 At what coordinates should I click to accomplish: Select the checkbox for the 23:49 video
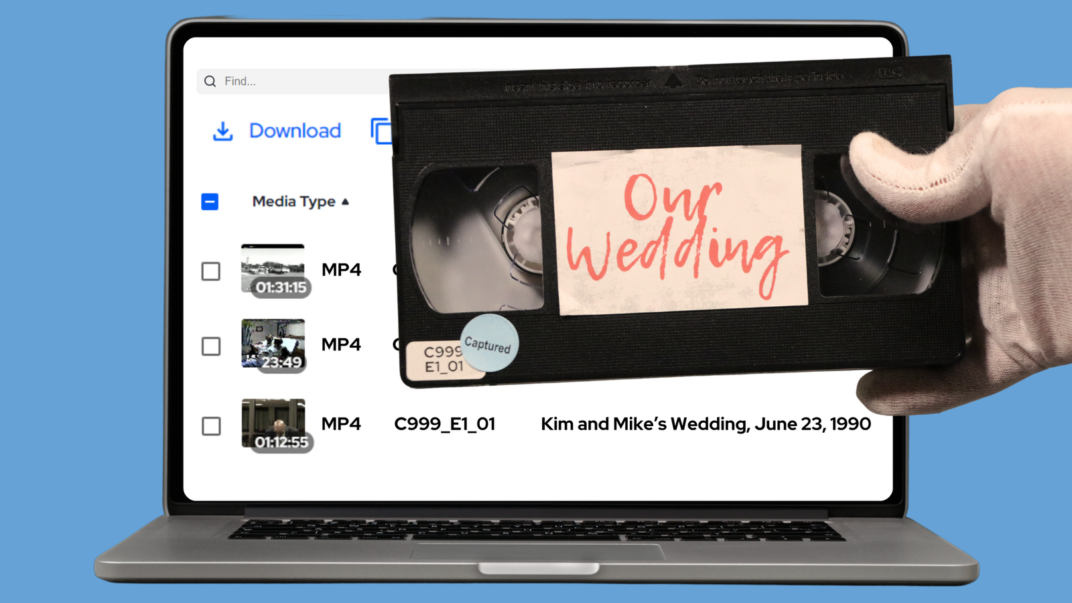click(211, 346)
